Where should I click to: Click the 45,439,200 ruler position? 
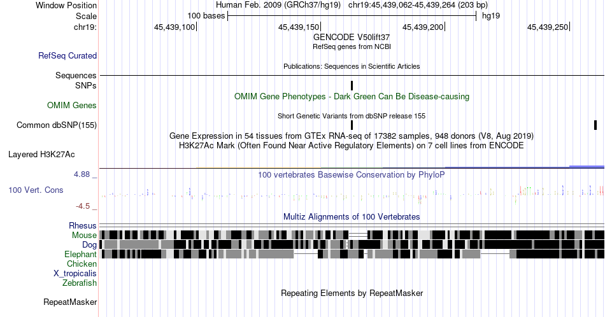(423, 27)
